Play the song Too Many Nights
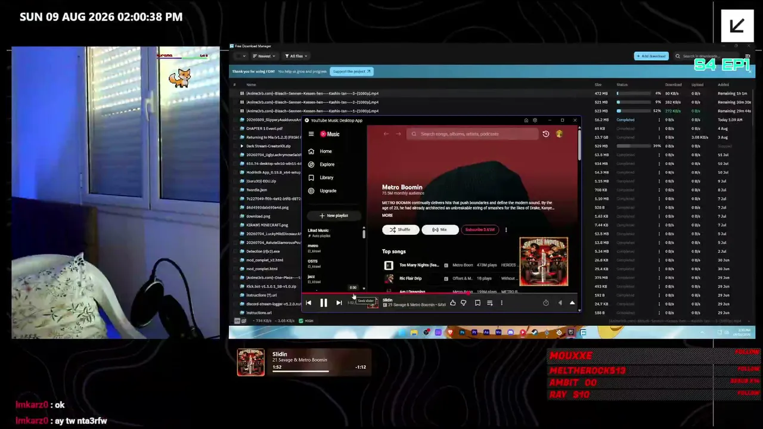 pos(418,265)
